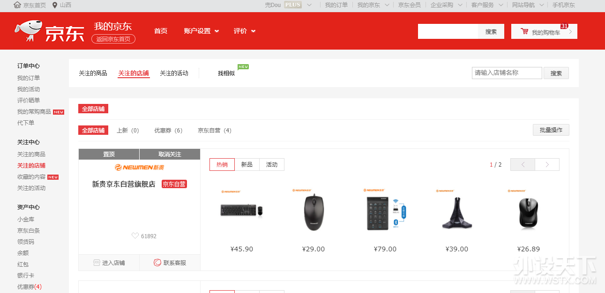Select the 新品 product tab

click(246, 164)
